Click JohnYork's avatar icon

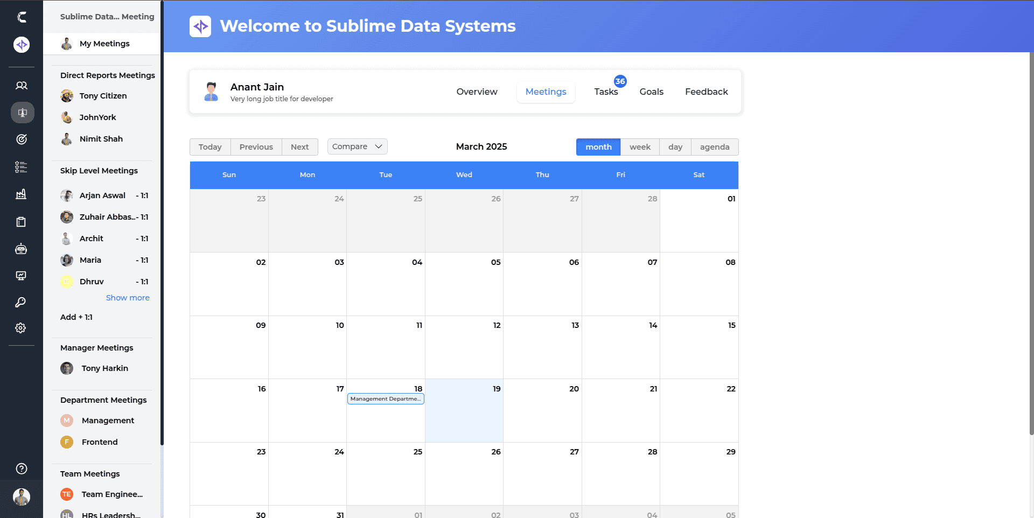pyautogui.click(x=67, y=117)
